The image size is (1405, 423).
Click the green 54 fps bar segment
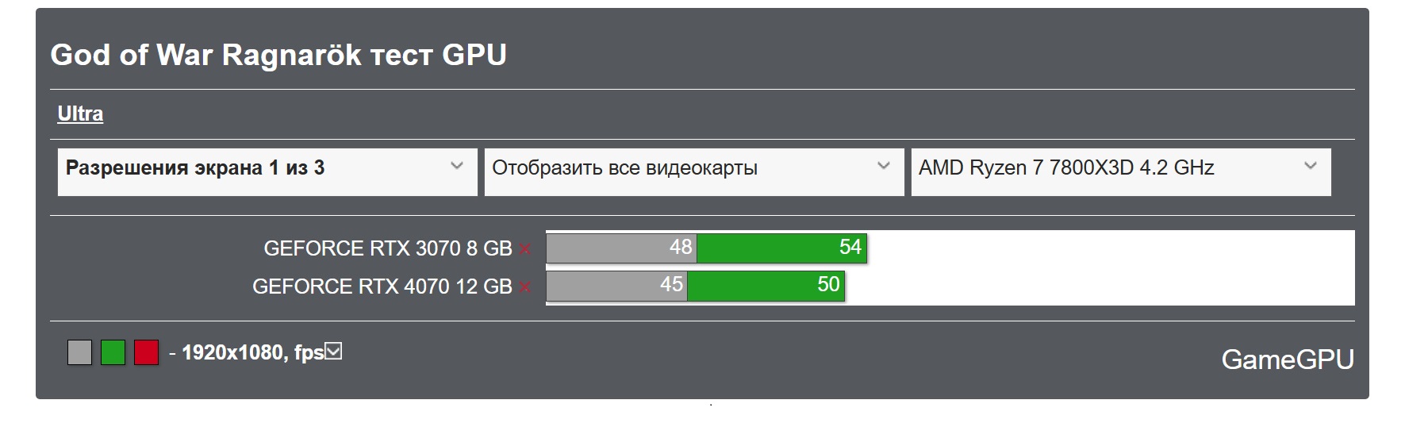coord(781,248)
